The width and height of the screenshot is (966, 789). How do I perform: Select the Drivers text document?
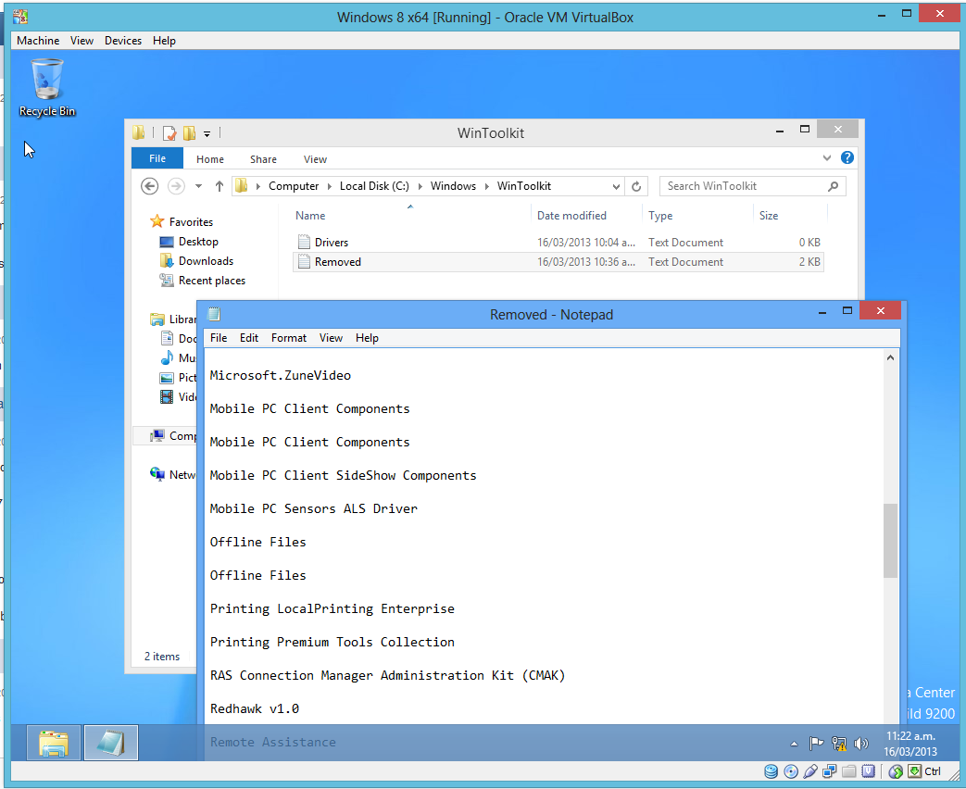click(558, 242)
